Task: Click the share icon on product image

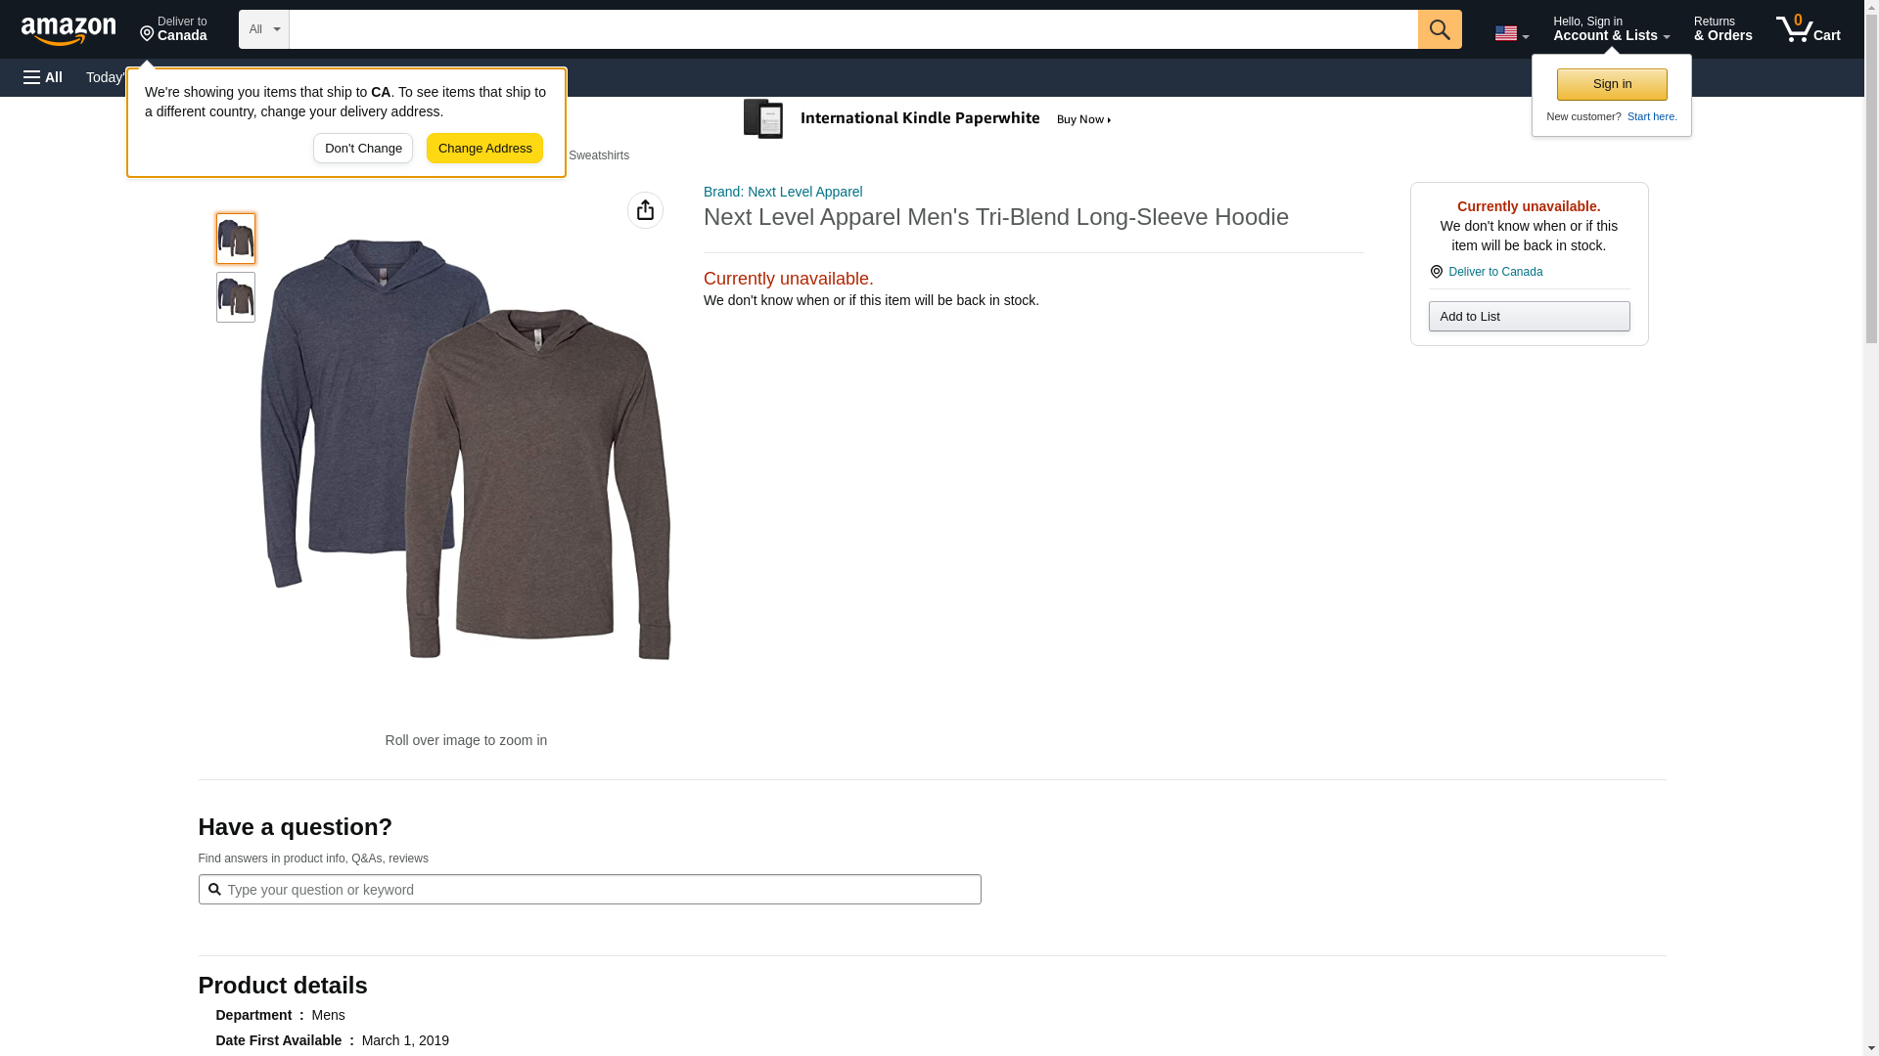Action: click(x=645, y=210)
